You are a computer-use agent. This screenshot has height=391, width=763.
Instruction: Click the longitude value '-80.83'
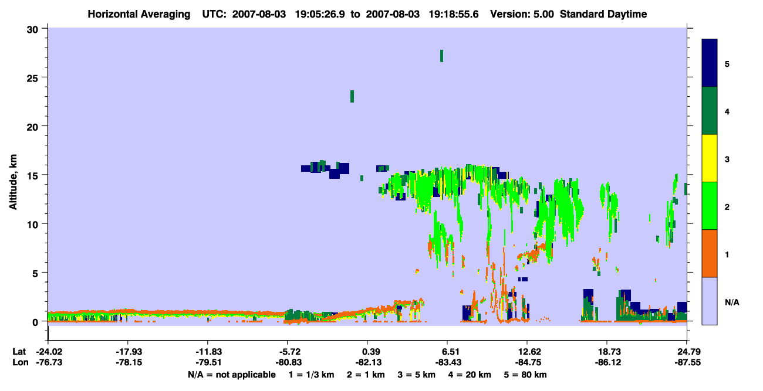pyautogui.click(x=288, y=362)
